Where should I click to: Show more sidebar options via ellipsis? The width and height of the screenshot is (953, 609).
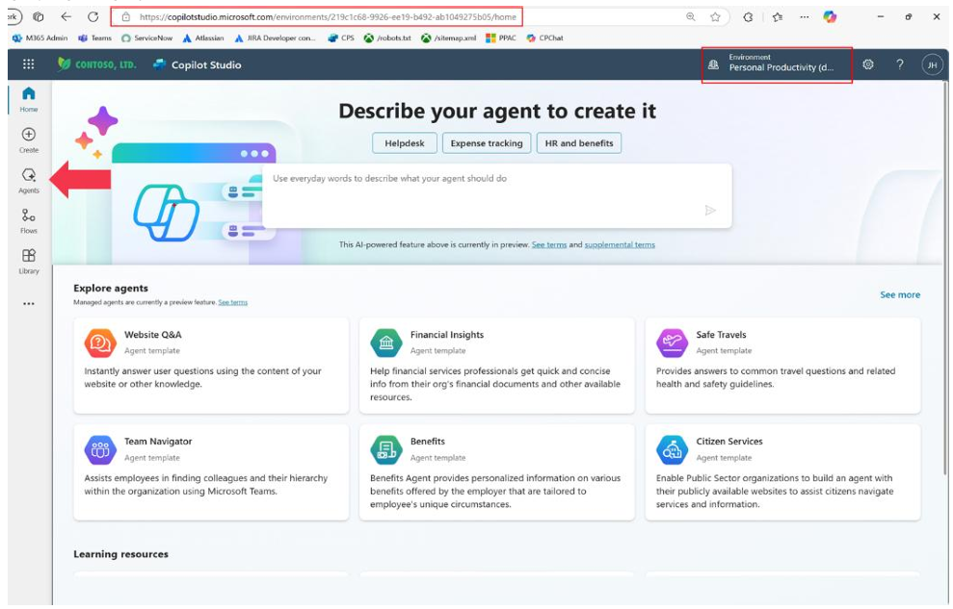tap(29, 303)
